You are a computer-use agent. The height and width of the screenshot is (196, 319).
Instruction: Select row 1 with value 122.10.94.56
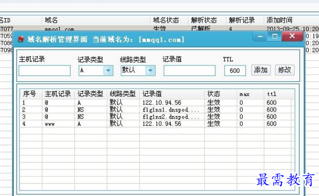[157, 103]
